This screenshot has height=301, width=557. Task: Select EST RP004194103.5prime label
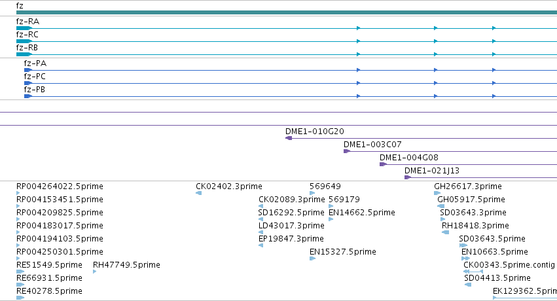[60, 239]
